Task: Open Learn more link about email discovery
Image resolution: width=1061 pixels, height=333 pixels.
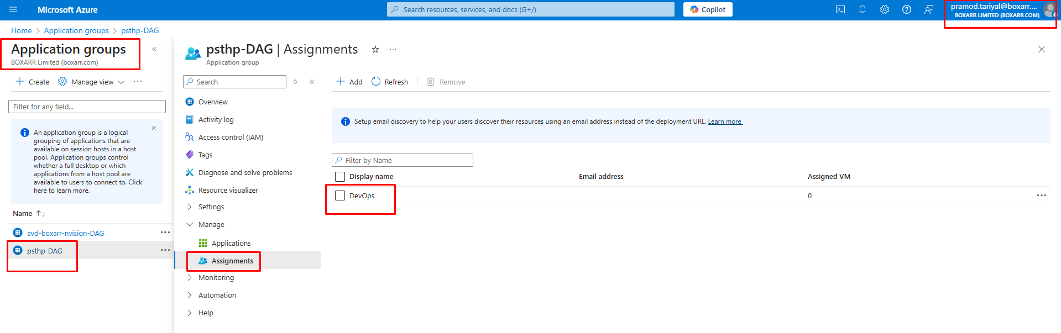Action: pyautogui.click(x=725, y=121)
